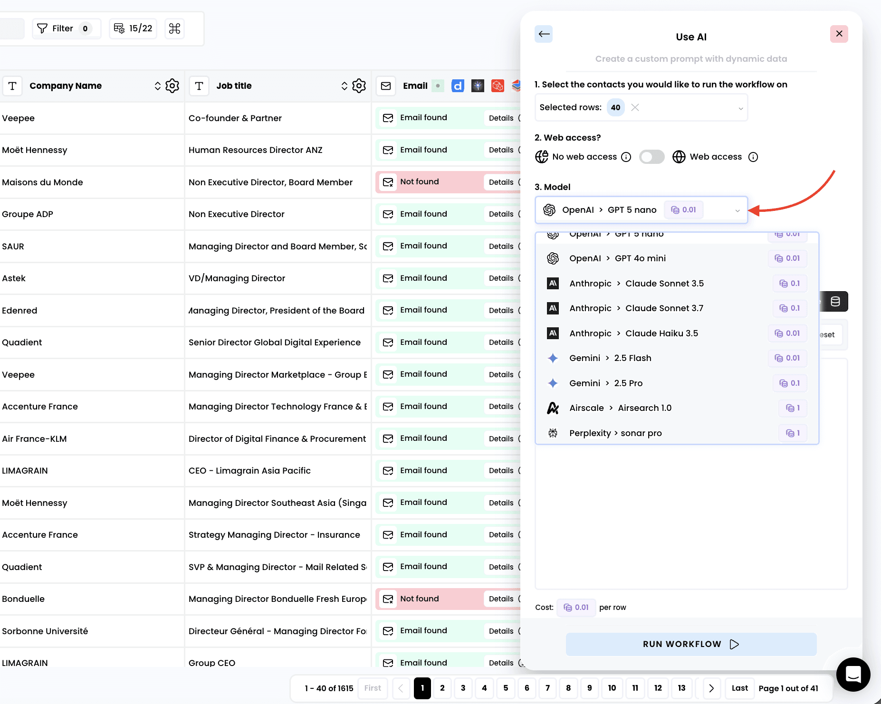The image size is (881, 704).
Task: Sort the Job title column
Action: click(x=345, y=86)
